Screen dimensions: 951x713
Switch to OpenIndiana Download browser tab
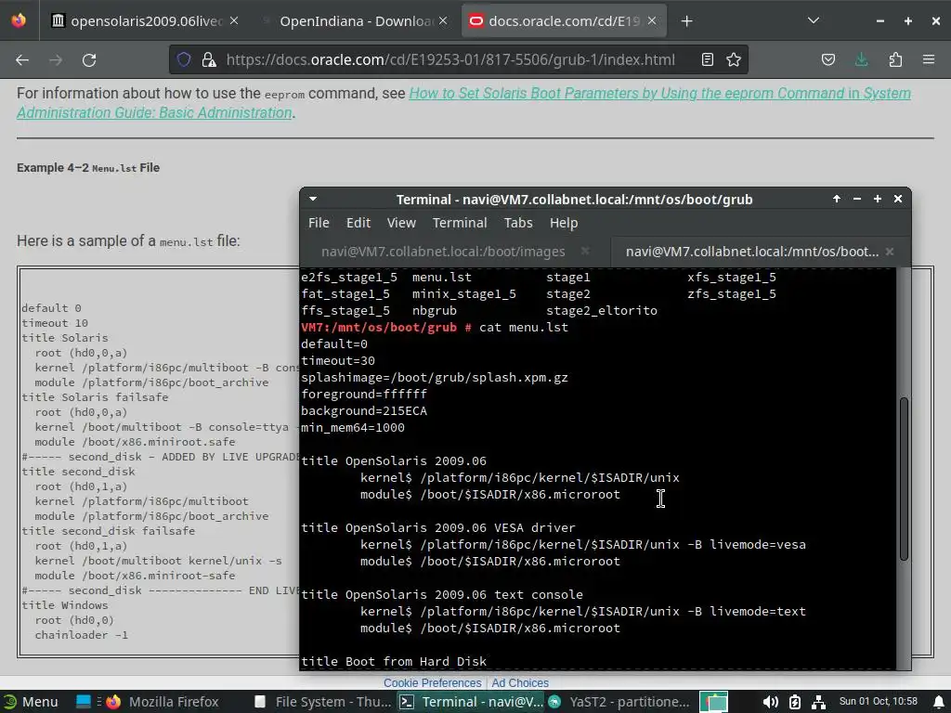click(355, 21)
